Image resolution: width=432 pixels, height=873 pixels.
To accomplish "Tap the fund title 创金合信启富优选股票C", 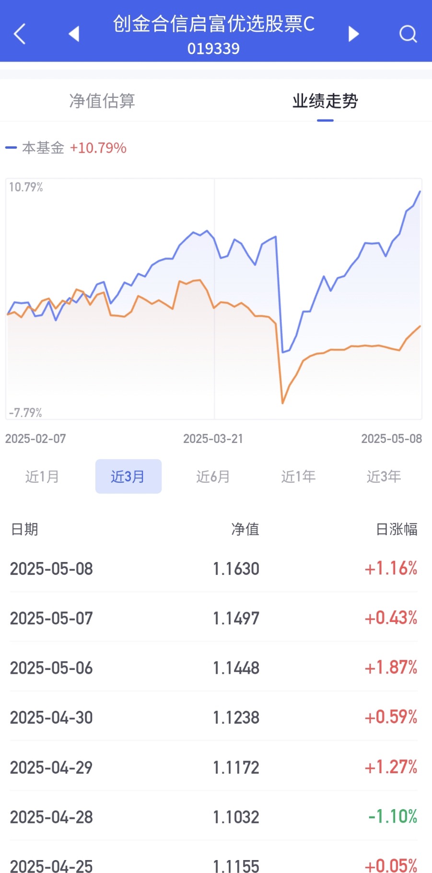I will point(214,24).
